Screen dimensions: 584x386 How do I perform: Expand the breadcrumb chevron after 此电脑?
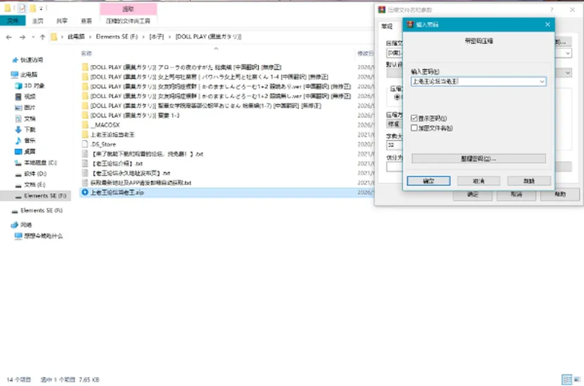point(90,37)
